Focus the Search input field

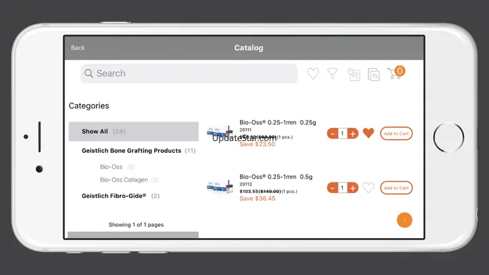click(189, 73)
